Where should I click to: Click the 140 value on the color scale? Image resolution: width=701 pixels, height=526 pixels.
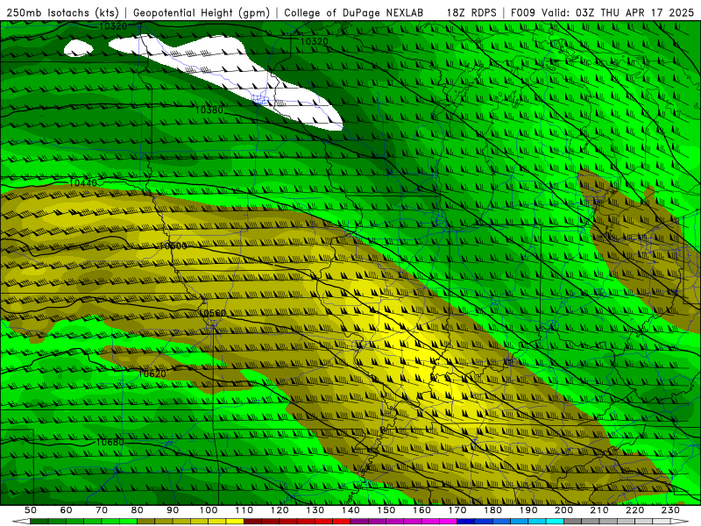coord(350,510)
